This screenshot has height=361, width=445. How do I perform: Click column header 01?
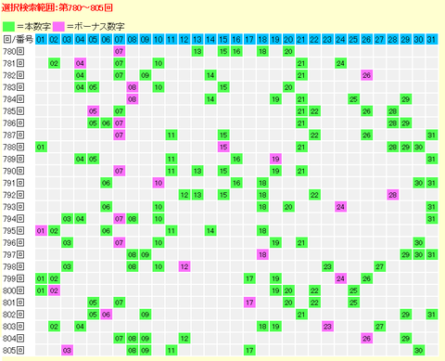click(x=41, y=39)
